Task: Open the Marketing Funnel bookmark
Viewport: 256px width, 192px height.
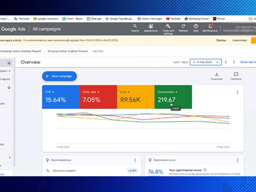Action: [197, 19]
